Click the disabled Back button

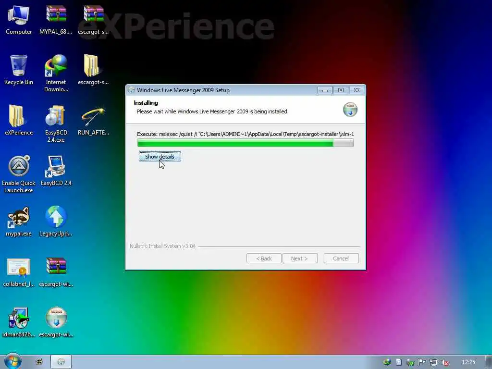[x=264, y=258]
